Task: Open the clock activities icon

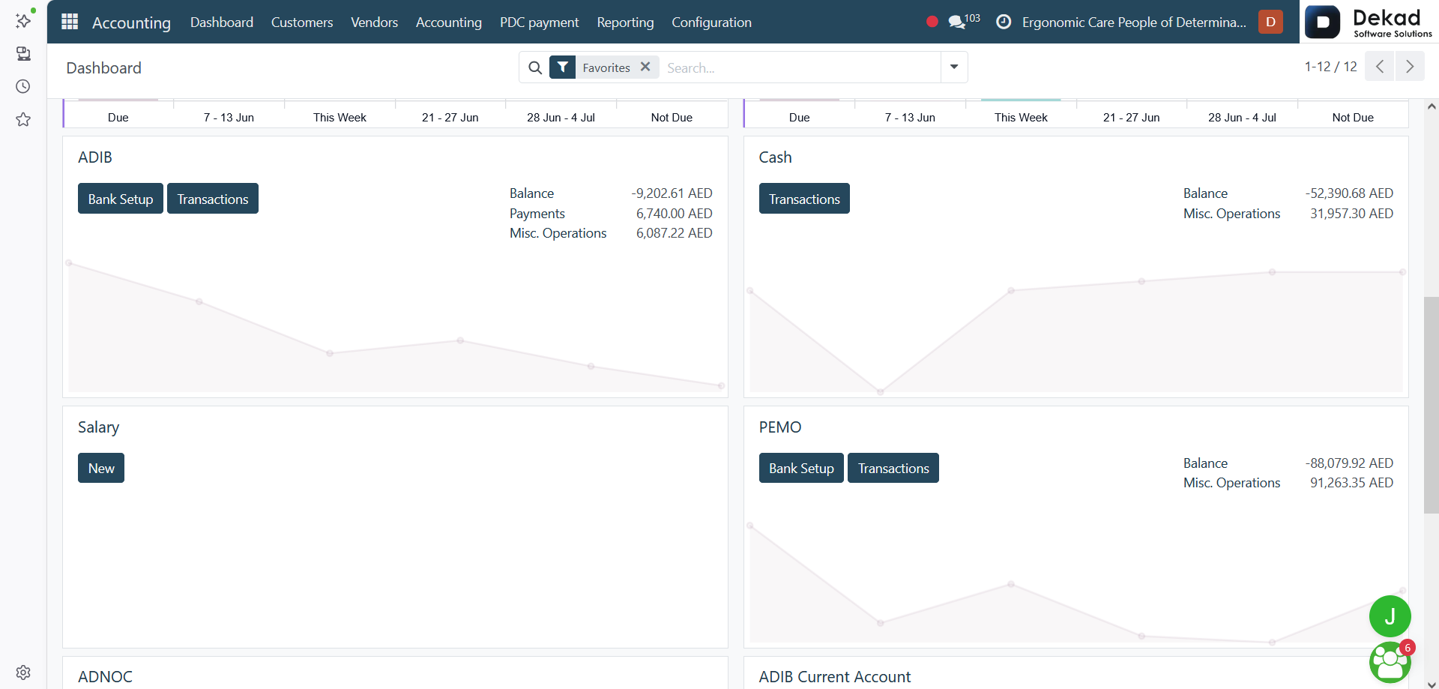Action: (1004, 22)
